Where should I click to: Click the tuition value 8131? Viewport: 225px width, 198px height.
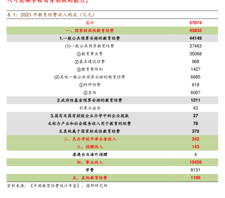pyautogui.click(x=195, y=170)
